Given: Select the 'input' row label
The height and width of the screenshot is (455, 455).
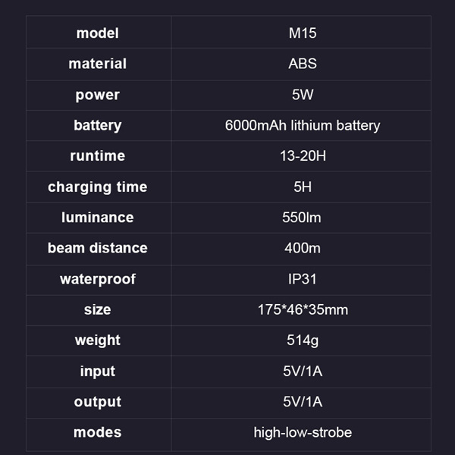Looking at the screenshot, I should point(97,371).
